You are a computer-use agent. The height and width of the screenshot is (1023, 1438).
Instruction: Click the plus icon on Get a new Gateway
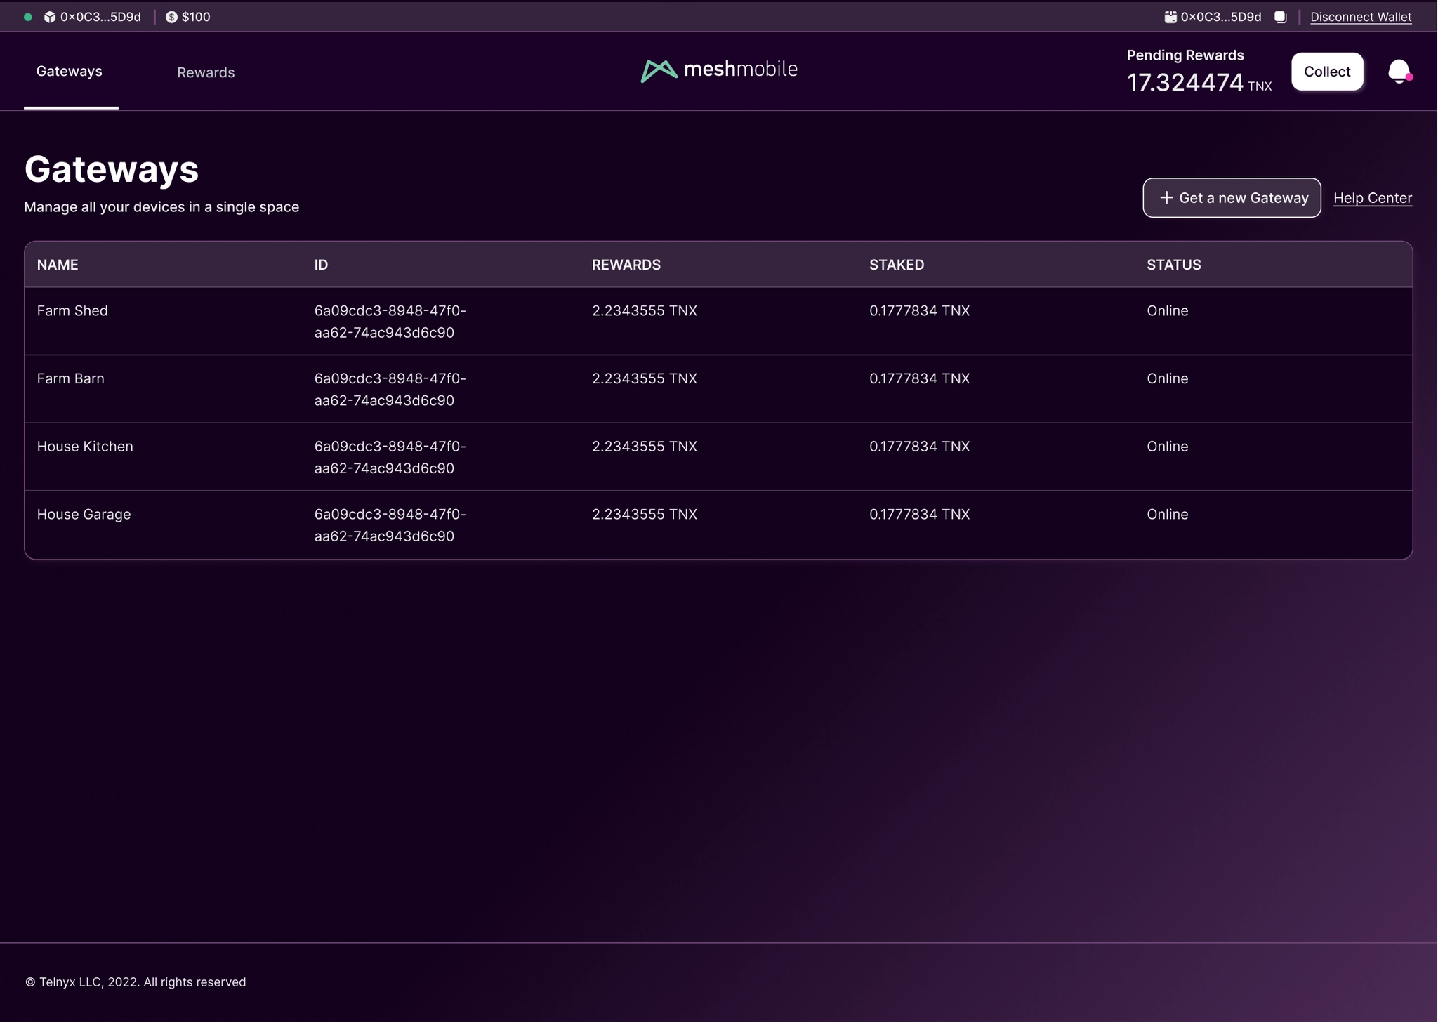(1166, 198)
